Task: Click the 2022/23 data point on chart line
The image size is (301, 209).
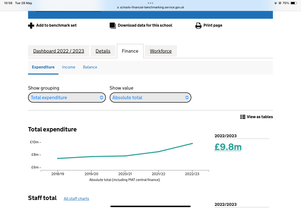Action: click(x=192, y=143)
